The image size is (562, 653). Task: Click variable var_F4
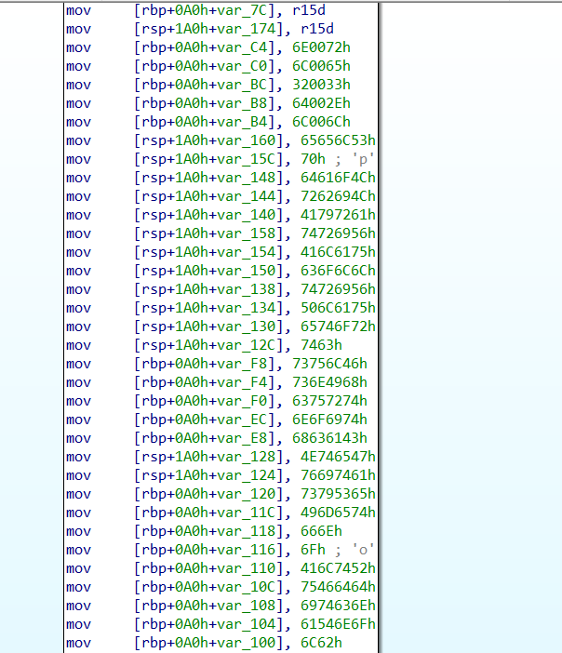click(242, 382)
